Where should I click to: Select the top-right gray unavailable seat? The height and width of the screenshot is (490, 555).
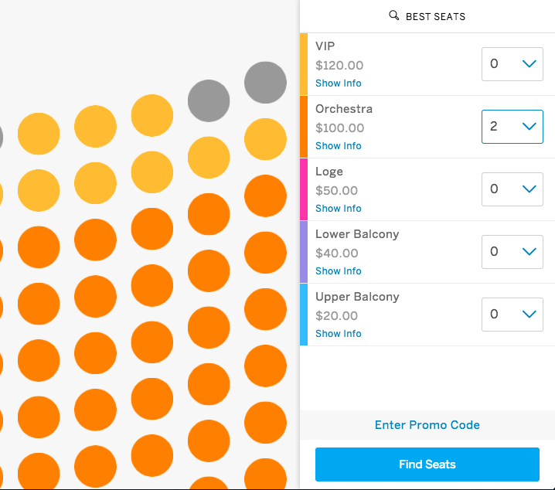click(x=265, y=83)
